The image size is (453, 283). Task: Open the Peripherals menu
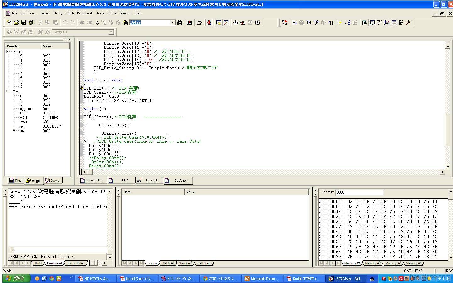coord(85,13)
